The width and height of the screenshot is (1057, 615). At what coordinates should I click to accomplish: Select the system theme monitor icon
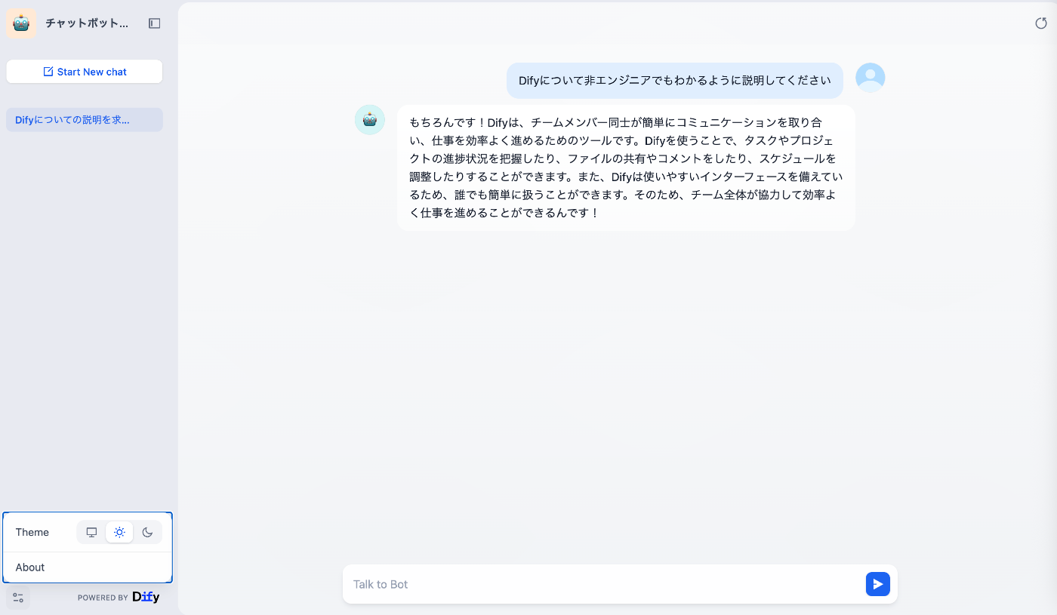click(x=92, y=532)
